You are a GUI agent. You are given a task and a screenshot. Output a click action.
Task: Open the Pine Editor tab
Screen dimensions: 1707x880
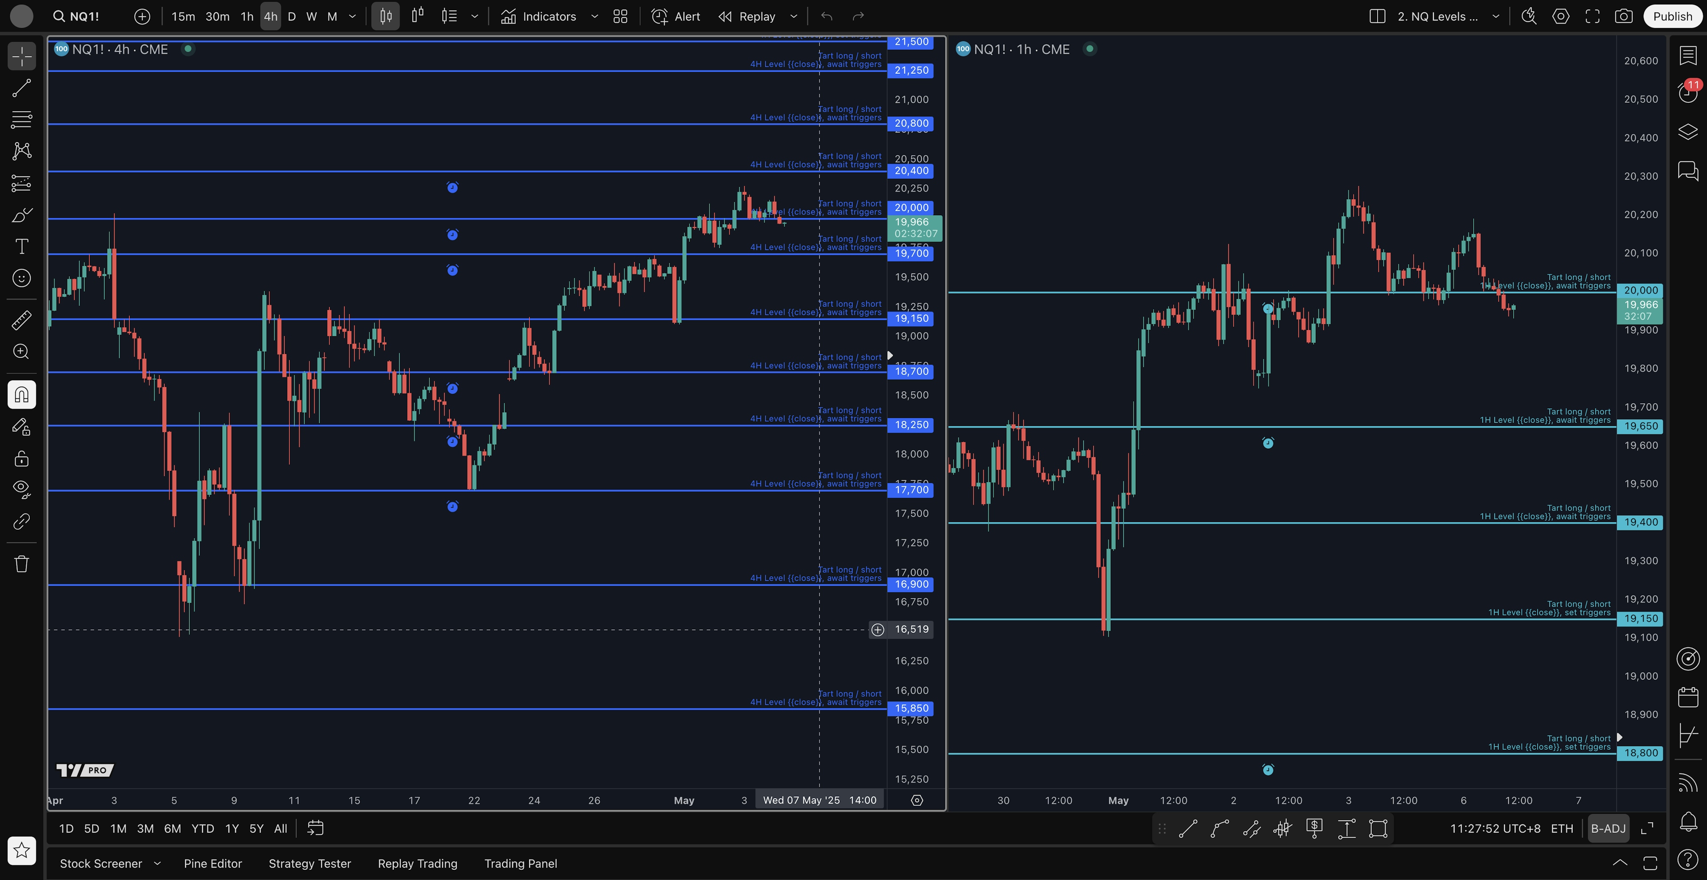pyautogui.click(x=213, y=864)
